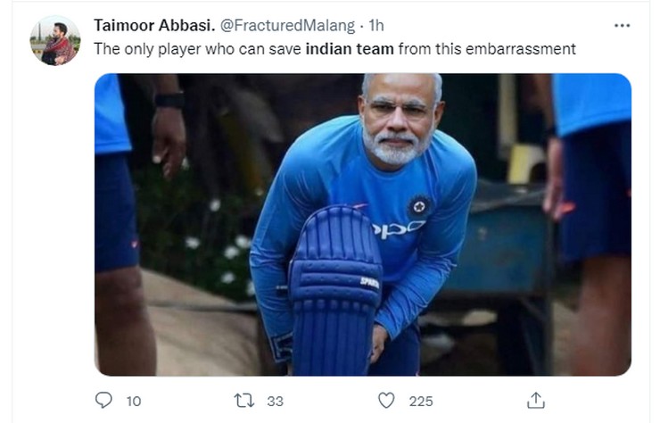Click the reply count of 10
660x423 pixels.
(134, 401)
